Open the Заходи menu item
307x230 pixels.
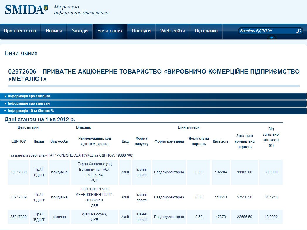tap(79, 31)
